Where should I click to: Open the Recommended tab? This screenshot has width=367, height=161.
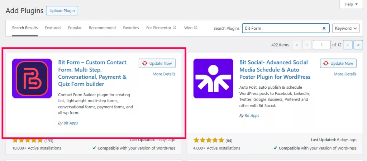102,28
